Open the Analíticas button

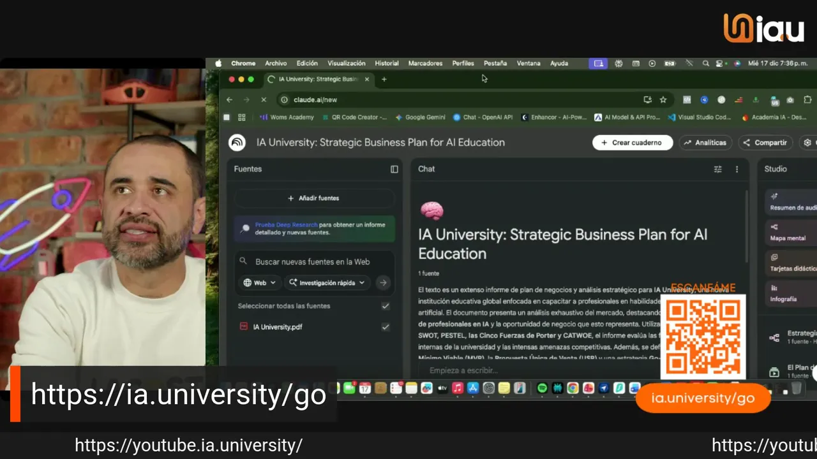705,143
